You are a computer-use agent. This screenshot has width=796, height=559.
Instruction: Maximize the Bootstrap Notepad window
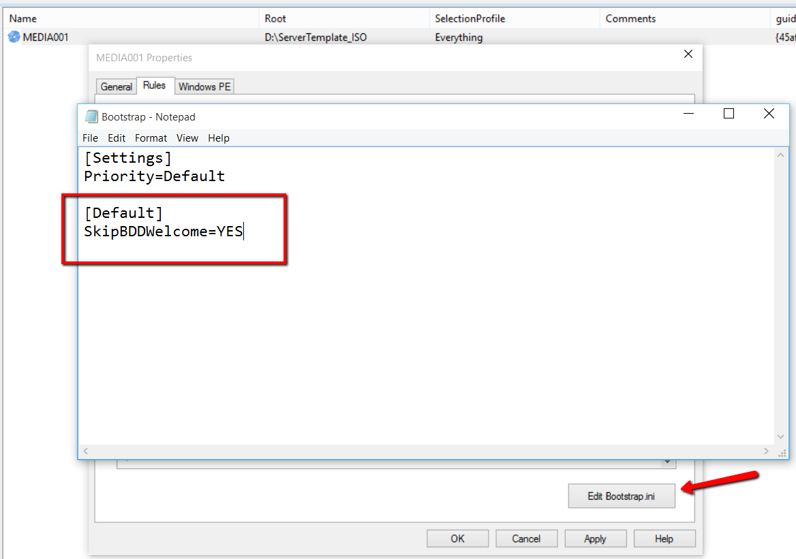tap(729, 114)
